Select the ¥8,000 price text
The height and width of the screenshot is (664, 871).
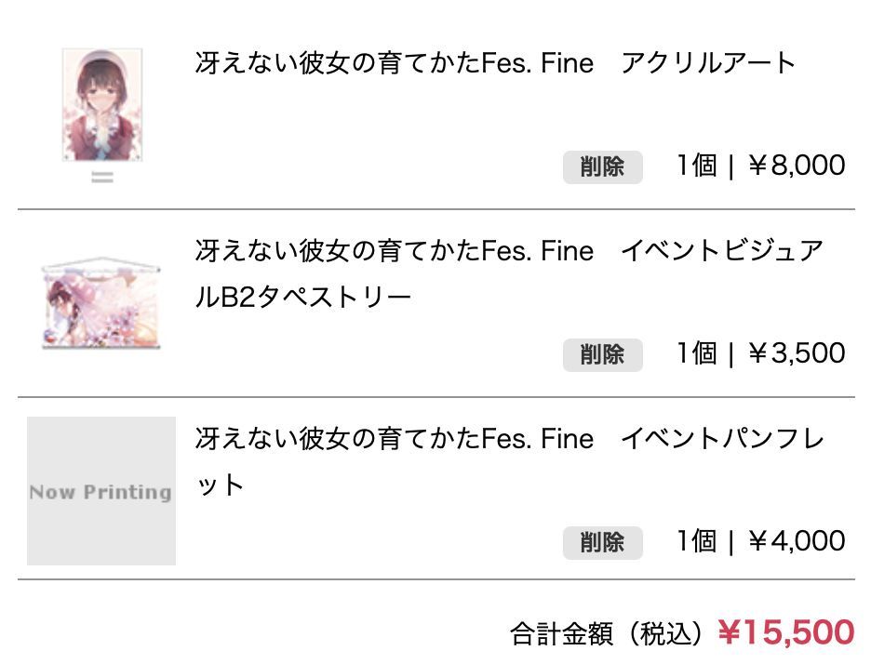tap(797, 166)
